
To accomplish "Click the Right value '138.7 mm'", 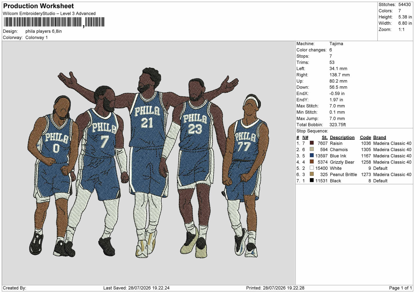I will pyautogui.click(x=339, y=75).
